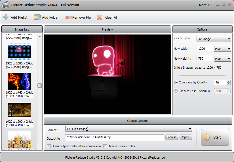Click the 1920 x 1440 x 24bit label

point(19,92)
